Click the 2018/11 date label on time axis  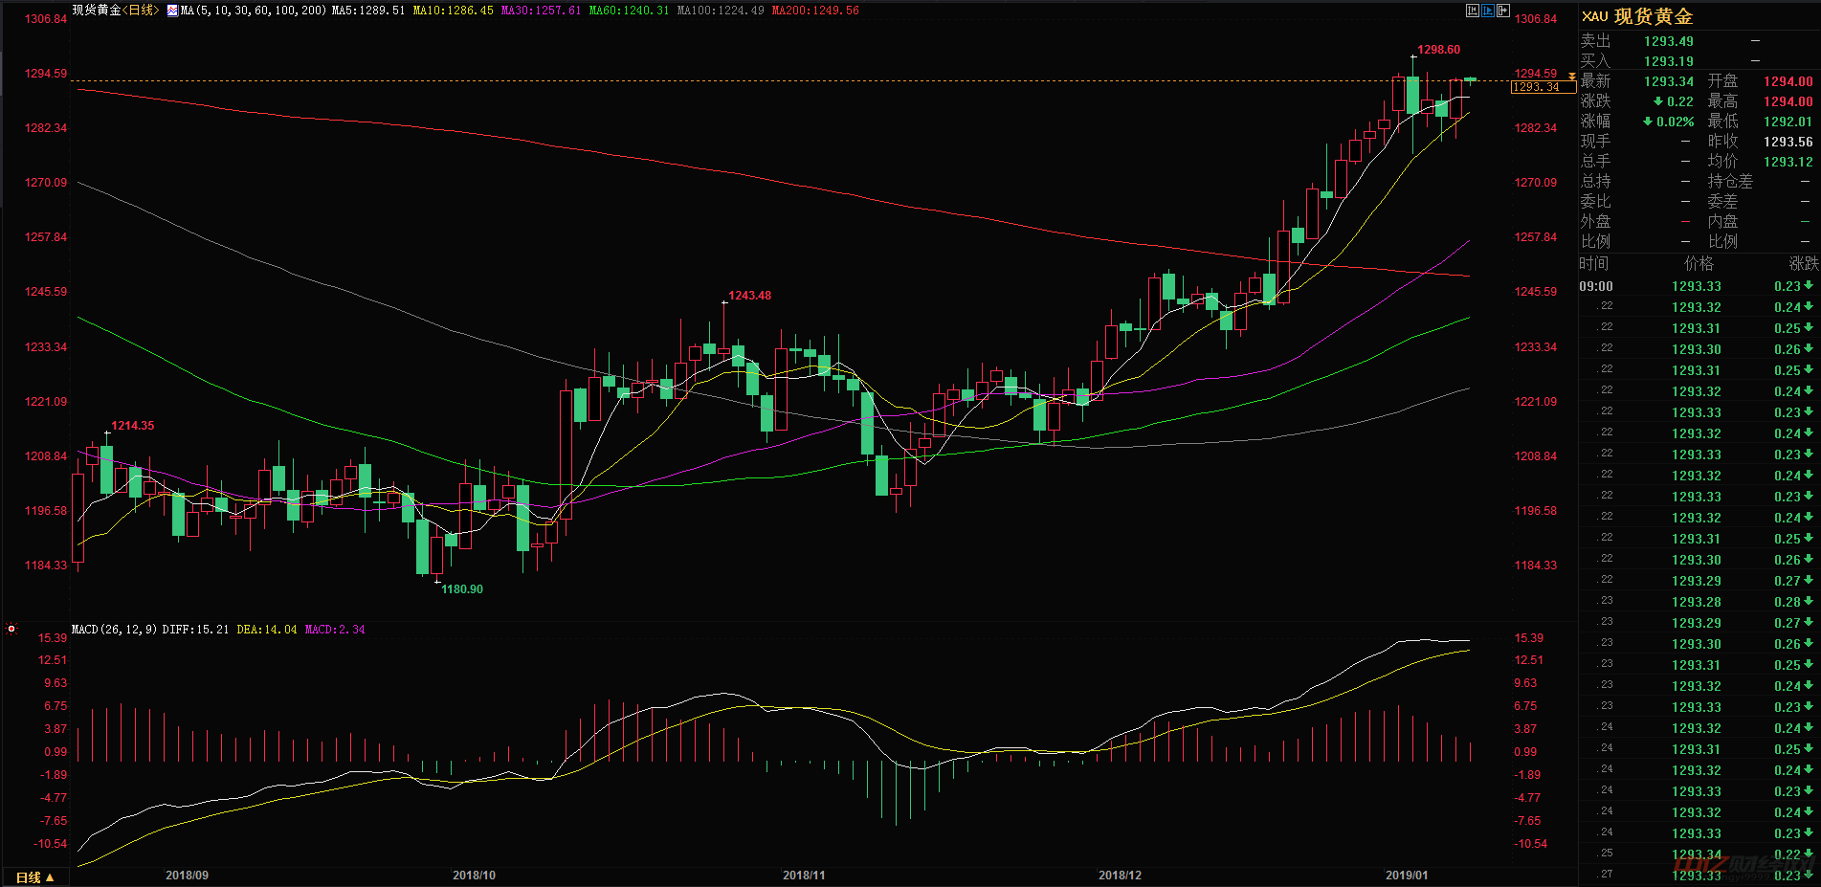(804, 876)
